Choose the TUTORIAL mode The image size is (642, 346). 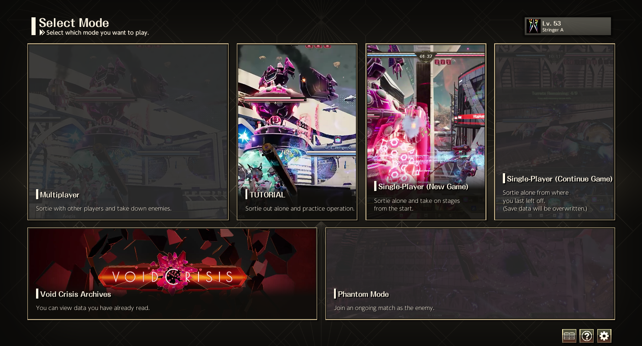(x=297, y=132)
